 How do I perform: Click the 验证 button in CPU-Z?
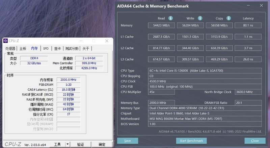point(81,144)
